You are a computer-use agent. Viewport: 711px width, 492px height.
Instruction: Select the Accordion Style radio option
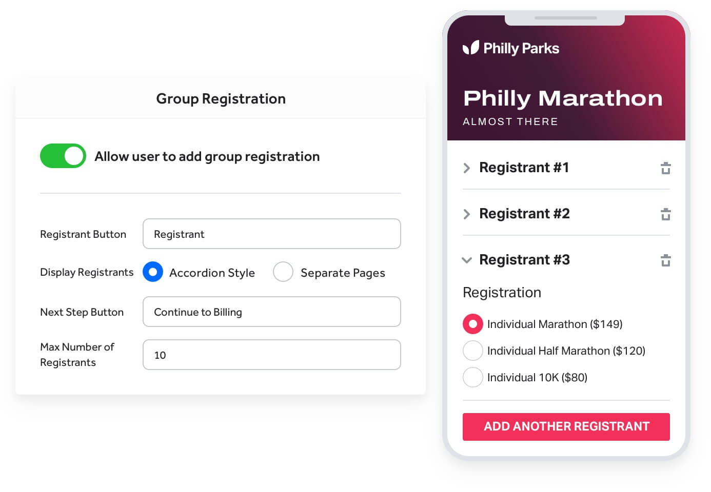coord(152,272)
